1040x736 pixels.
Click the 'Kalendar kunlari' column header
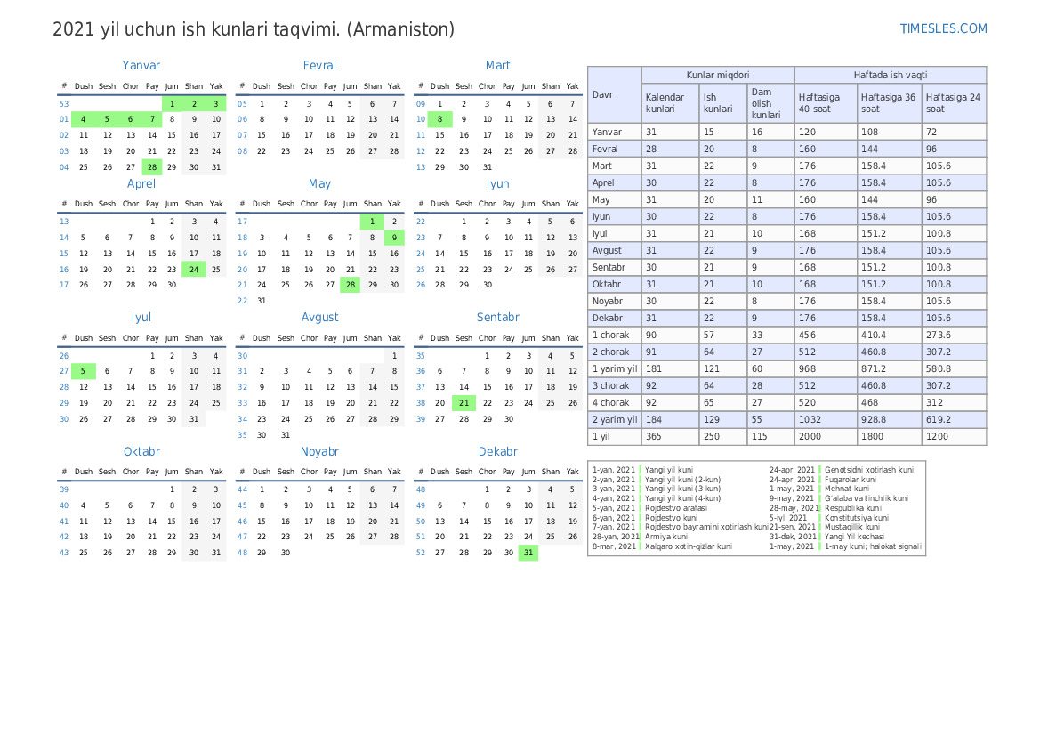pyautogui.click(x=670, y=103)
